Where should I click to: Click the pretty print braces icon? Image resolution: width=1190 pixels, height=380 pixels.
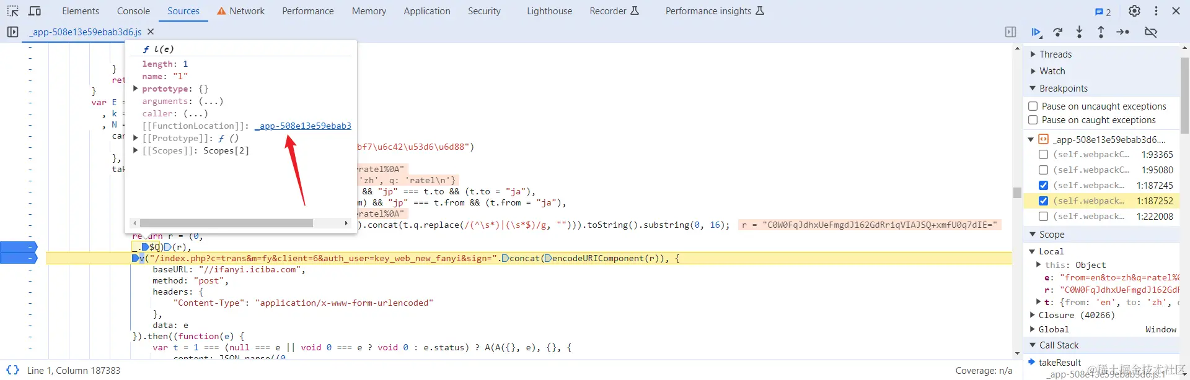click(x=12, y=370)
